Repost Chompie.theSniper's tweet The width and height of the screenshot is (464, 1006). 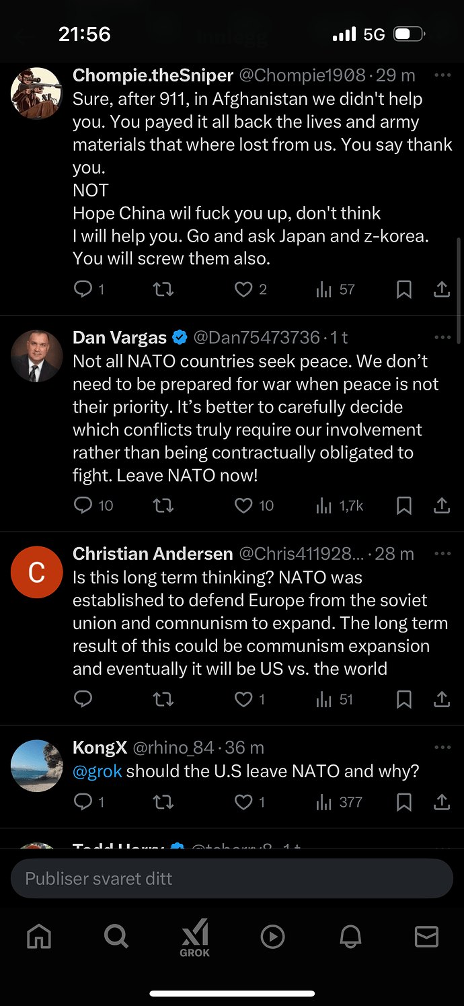(x=163, y=289)
